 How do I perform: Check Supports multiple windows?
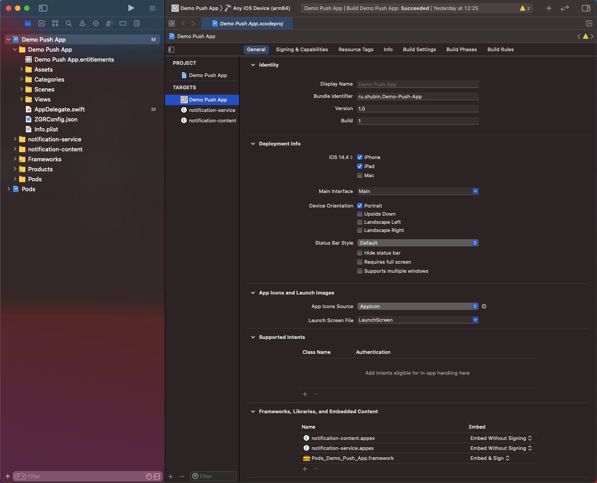pos(360,271)
